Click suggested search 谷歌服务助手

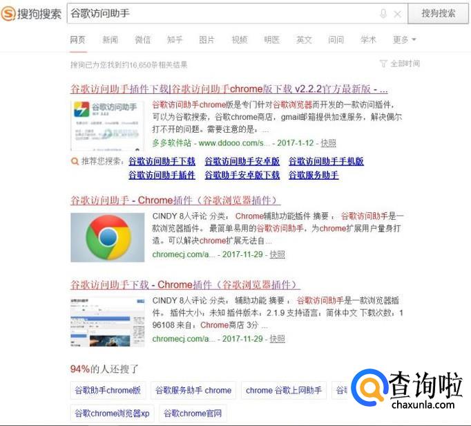(314, 175)
